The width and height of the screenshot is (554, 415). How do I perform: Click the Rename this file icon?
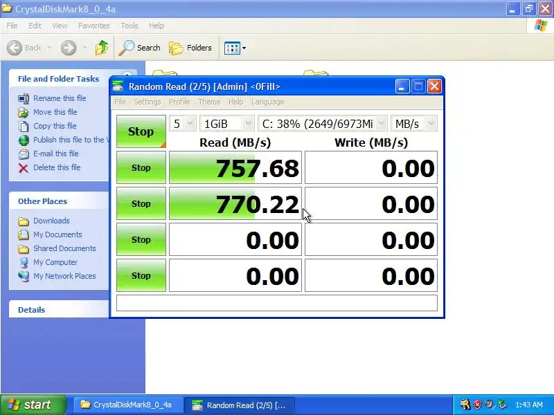[x=24, y=98]
